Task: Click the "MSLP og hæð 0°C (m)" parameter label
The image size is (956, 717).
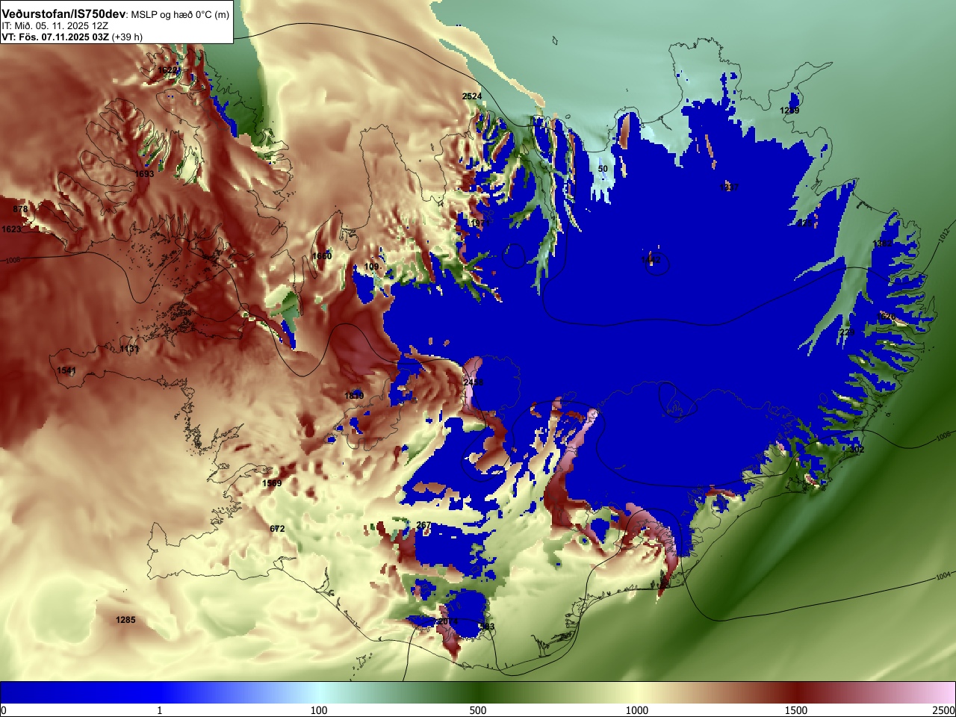Action: point(181,15)
